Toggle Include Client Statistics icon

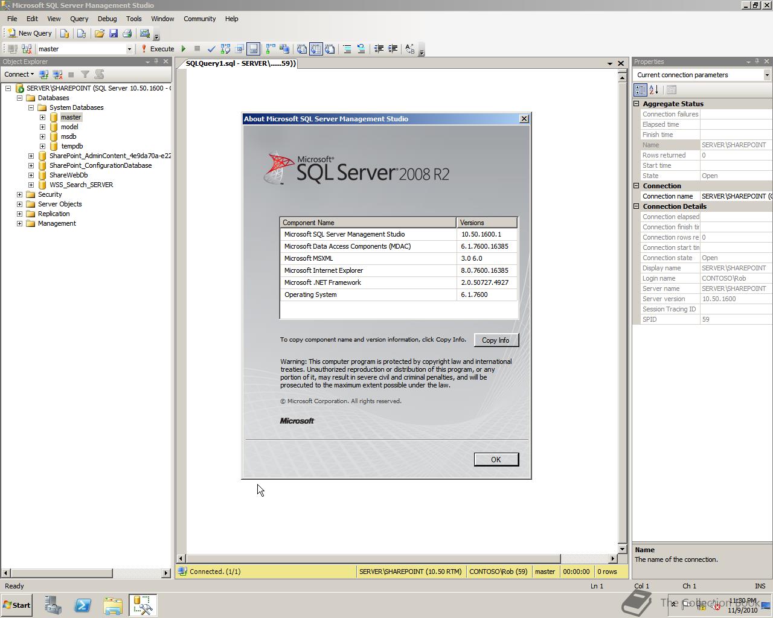284,49
